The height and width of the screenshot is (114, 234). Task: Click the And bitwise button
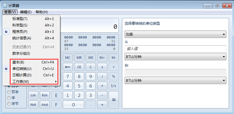click(45, 105)
